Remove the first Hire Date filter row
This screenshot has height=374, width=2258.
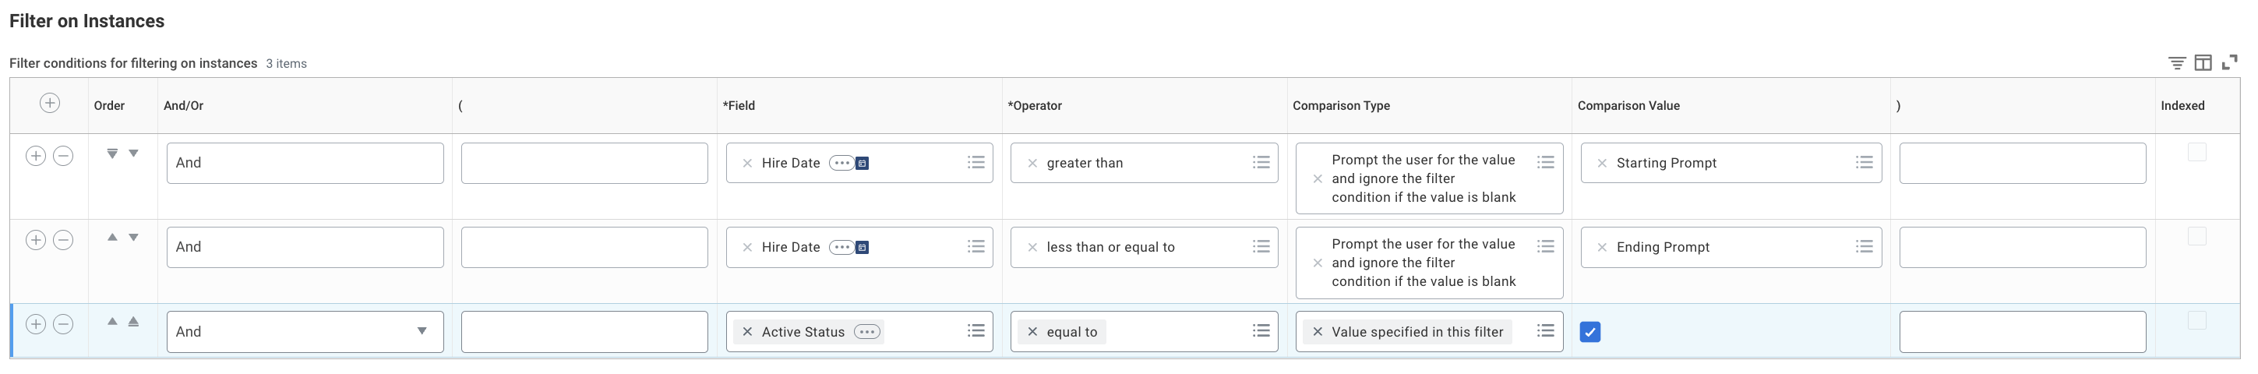pyautogui.click(x=63, y=156)
